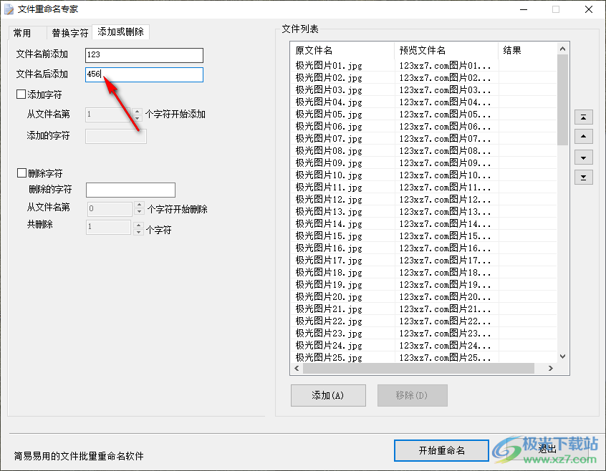
Task: Close the 文件重命名专家 window
Action: (x=589, y=9)
